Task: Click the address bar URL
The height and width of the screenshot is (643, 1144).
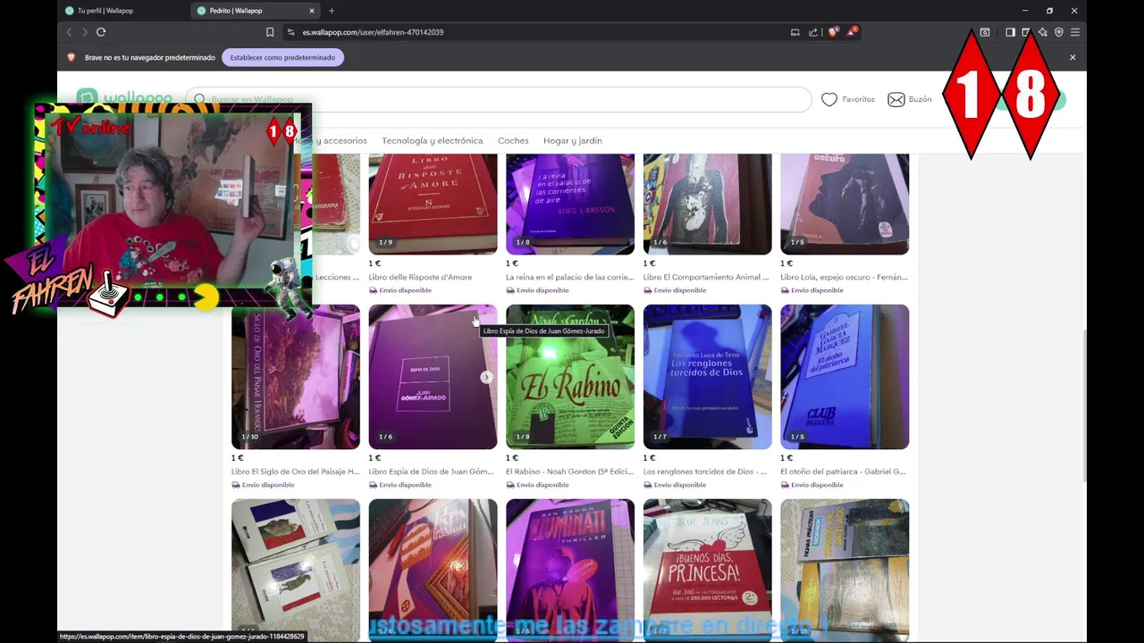Action: pyautogui.click(x=373, y=32)
